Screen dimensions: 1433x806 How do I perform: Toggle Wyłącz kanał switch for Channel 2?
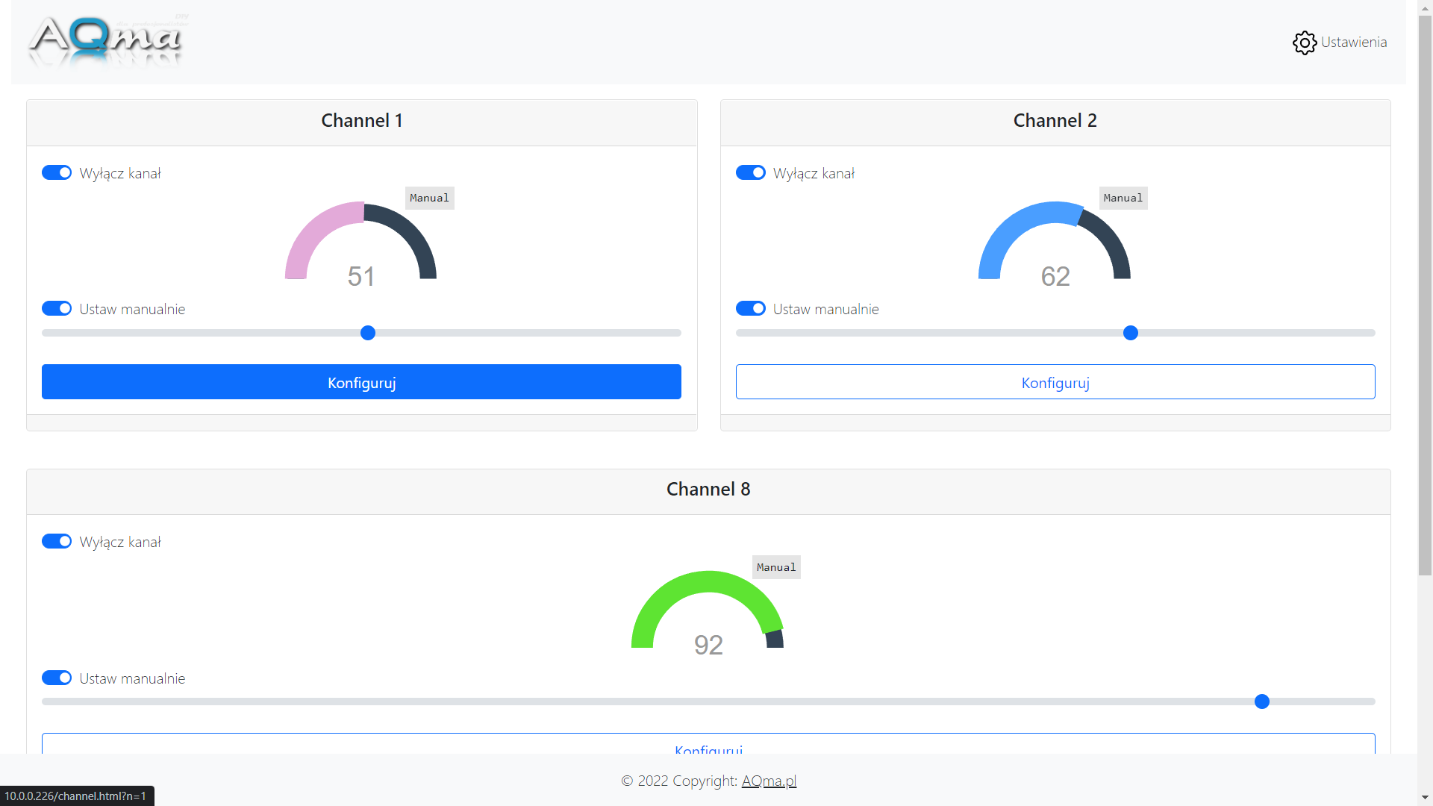[750, 173]
